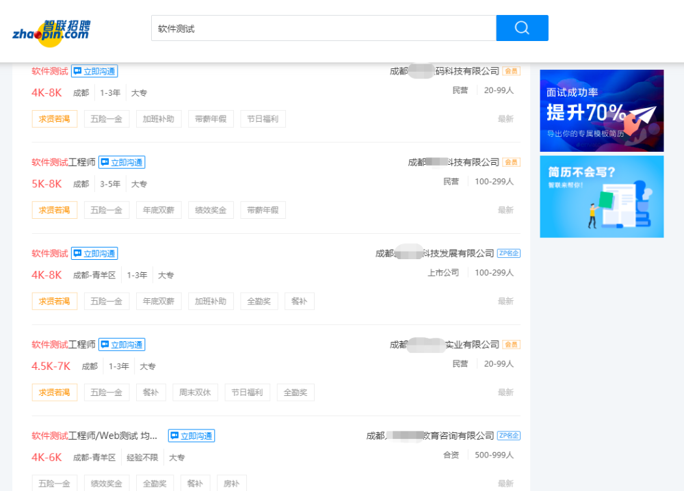Click the 节日福利 tag in the first job
The image size is (684, 491).
pyautogui.click(x=263, y=119)
